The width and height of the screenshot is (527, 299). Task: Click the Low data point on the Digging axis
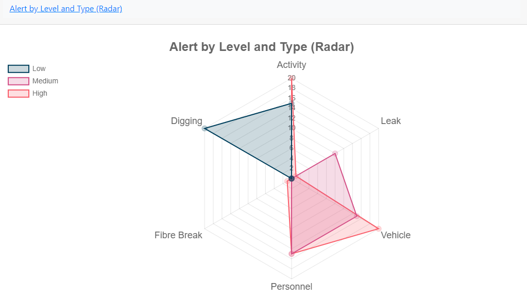point(205,128)
